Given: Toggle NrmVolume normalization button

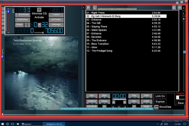Looking at the screenshot, I should 24,15.
